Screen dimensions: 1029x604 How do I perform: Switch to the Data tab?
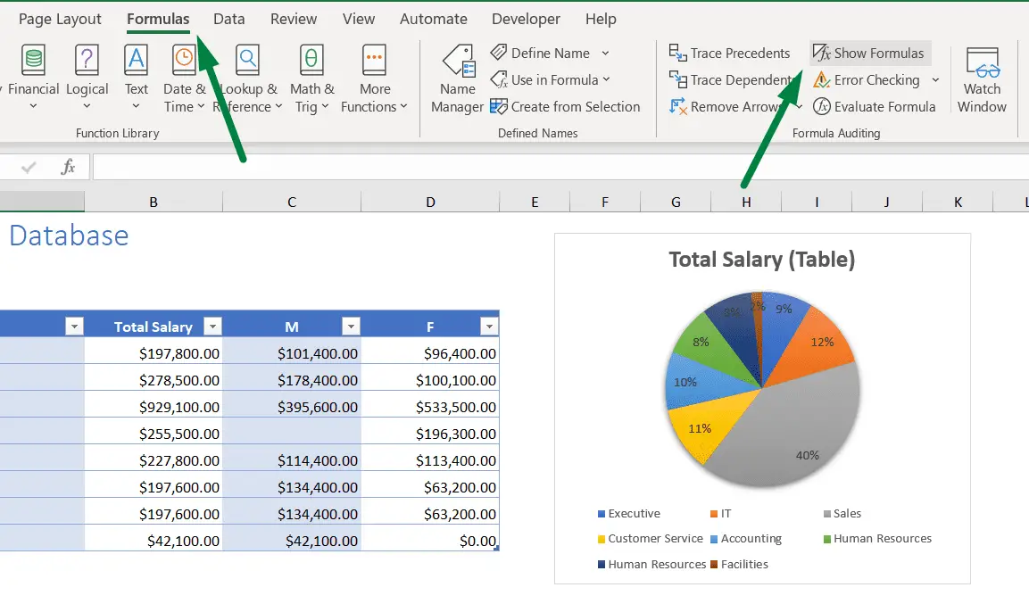coord(229,19)
